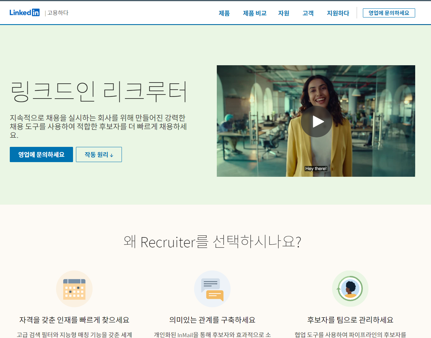Open the 제품 비교 navigation item
431x338 pixels.
click(254, 13)
